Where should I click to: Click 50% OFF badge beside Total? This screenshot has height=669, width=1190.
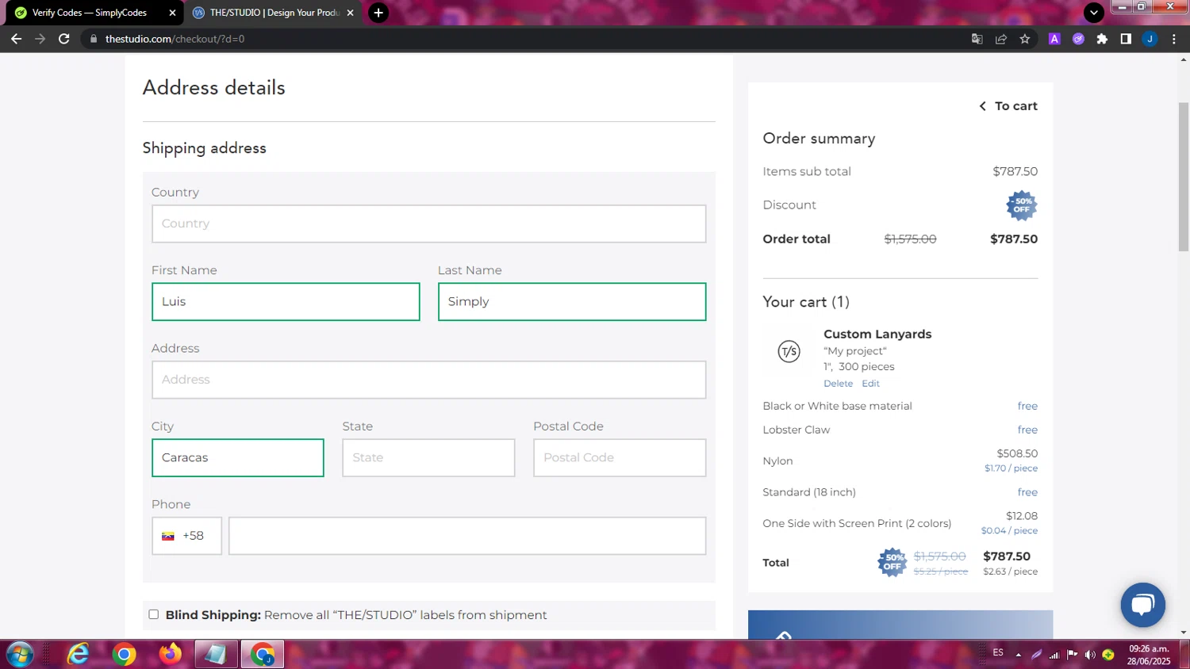click(892, 562)
